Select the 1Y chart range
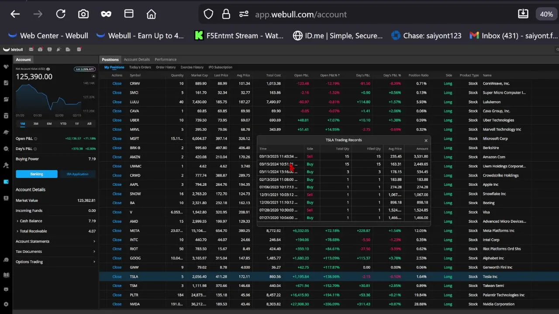Image resolution: width=559 pixels, height=314 pixels. [77, 123]
